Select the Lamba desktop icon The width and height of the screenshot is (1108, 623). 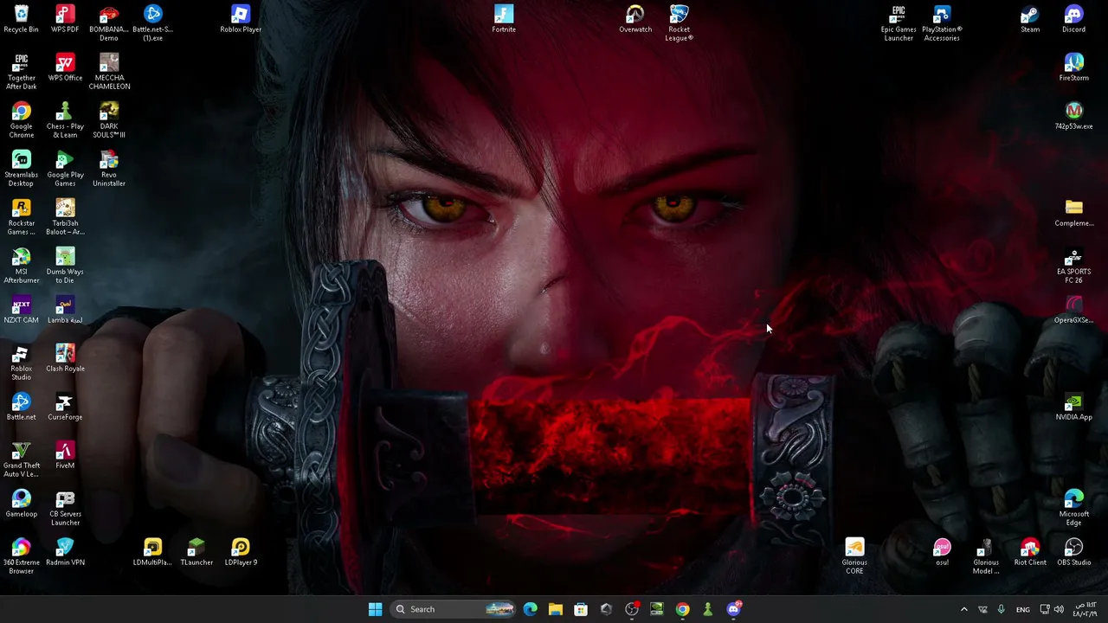pyautogui.click(x=65, y=310)
